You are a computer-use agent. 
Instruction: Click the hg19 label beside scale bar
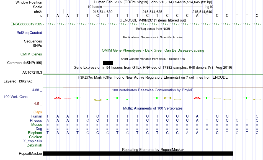(x=209, y=7)
